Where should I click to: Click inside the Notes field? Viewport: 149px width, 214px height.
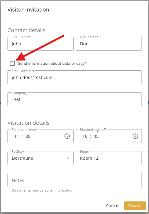[x=75, y=180]
